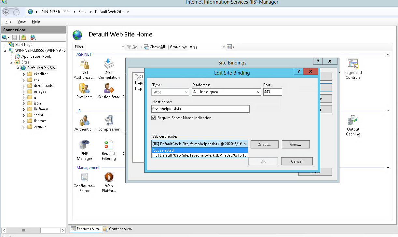Select Application Pools in Connections tree
The image size is (398, 237).
[36, 56]
